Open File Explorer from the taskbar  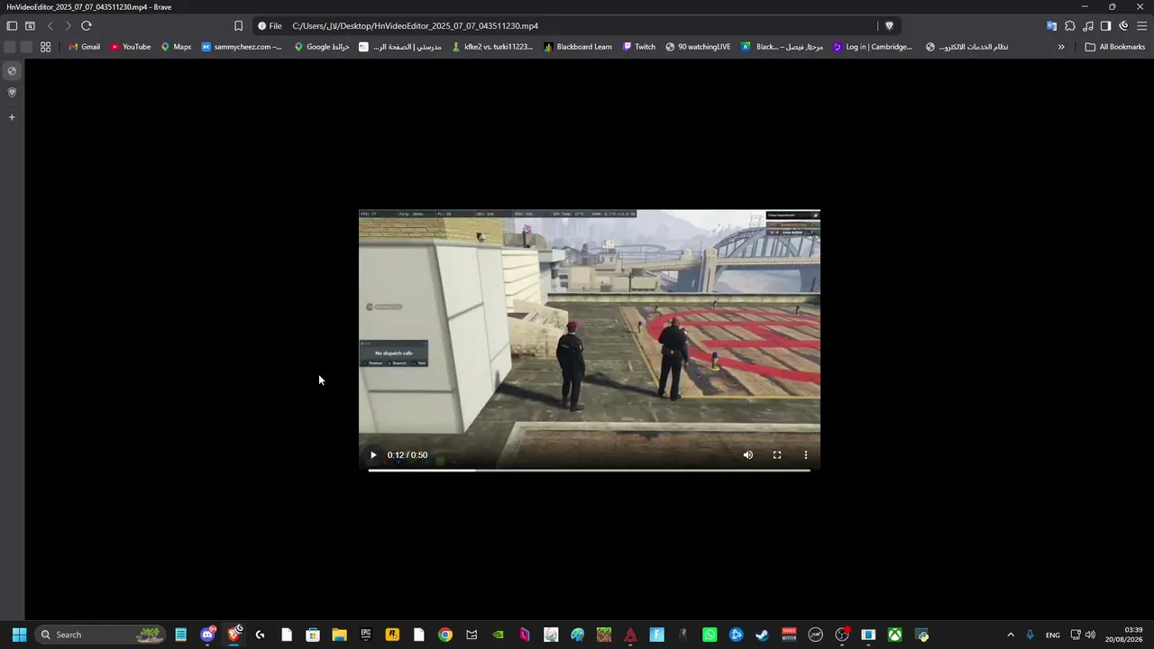(x=339, y=635)
